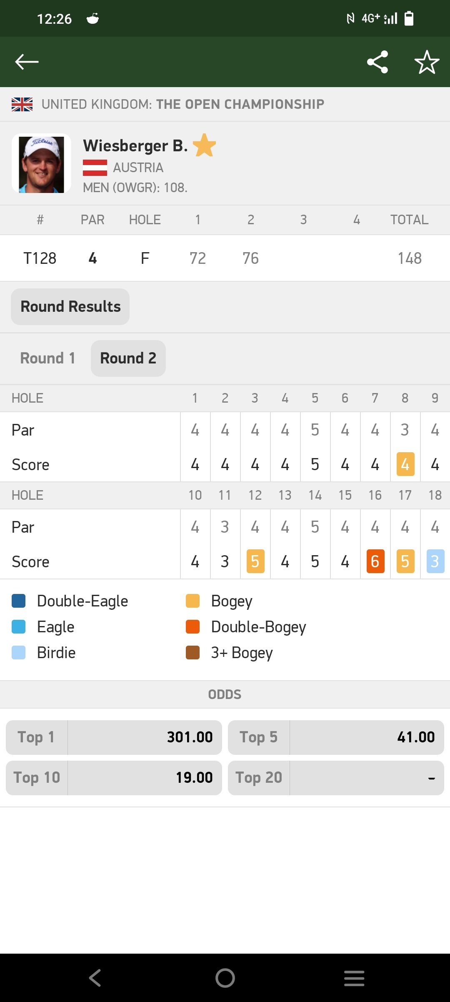
Task: Open The Open Championship tournament link
Action: point(240,104)
